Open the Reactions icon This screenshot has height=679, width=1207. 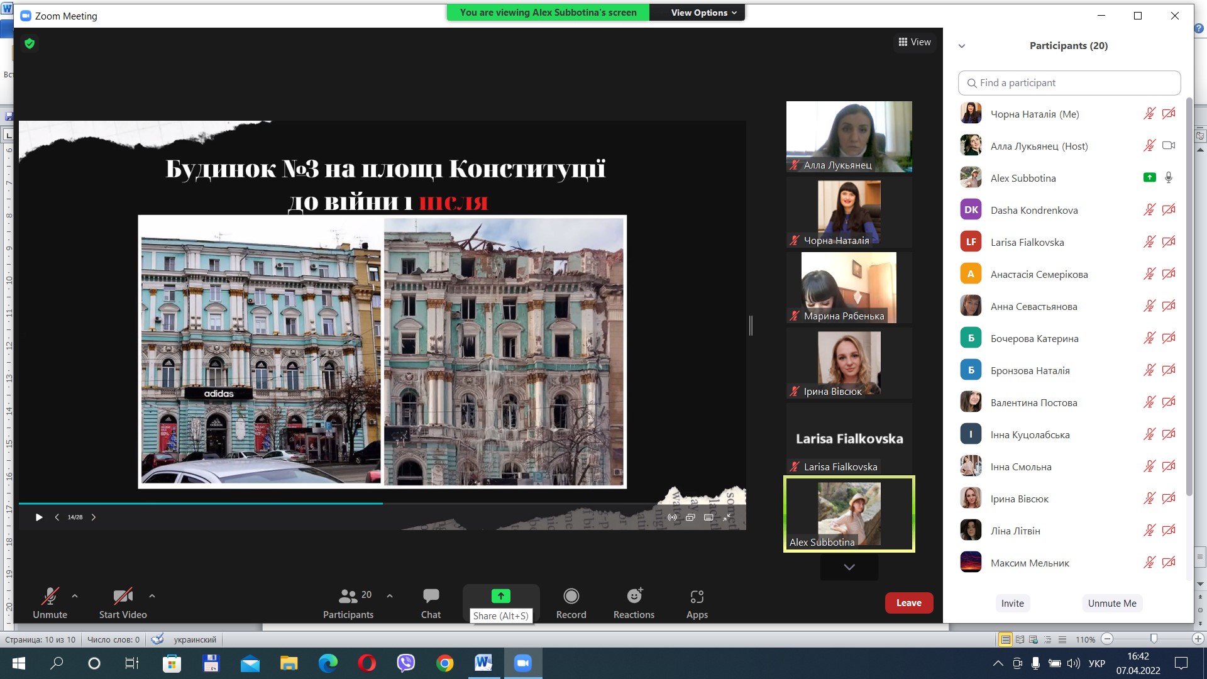(x=634, y=596)
